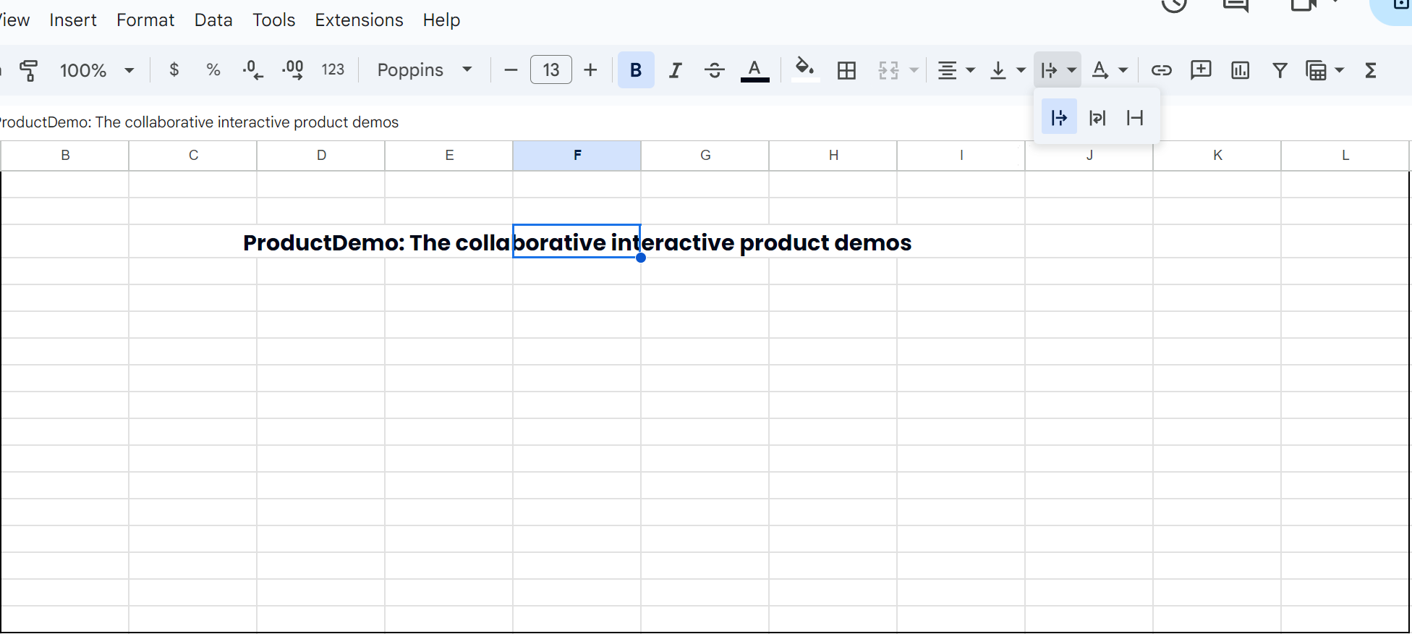Image resolution: width=1412 pixels, height=634 pixels.
Task: Open horizontal align dropdown
Action: coord(956,70)
